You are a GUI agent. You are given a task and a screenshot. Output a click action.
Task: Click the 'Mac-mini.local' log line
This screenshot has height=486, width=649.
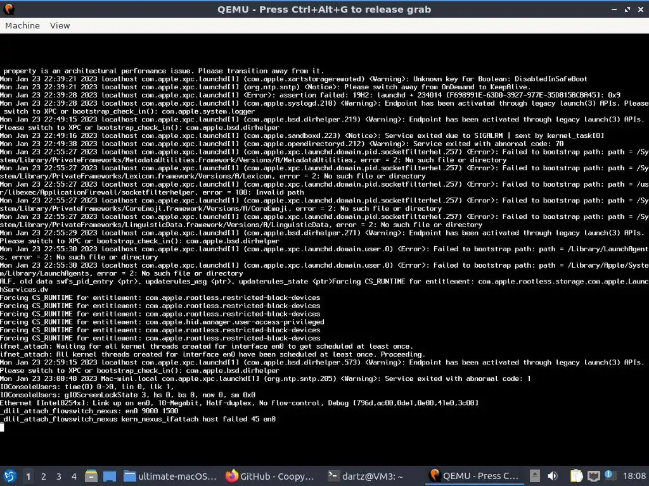coord(266,378)
